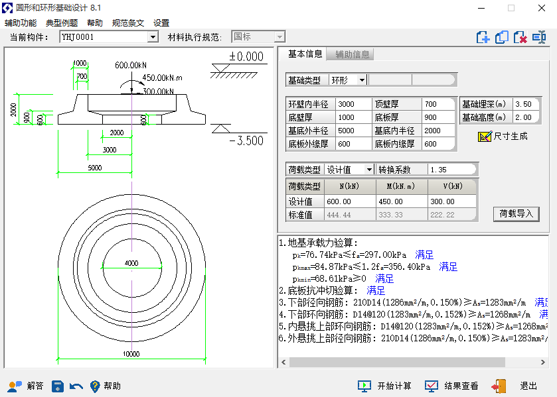
Task: Click the 设计值 V(kN) cell 300.00
Action: tap(452, 201)
